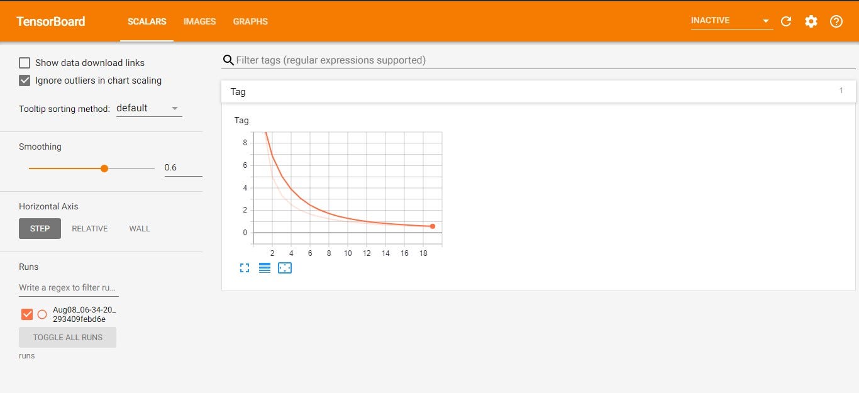Reload TensorBoard data with refresh icon
The image size is (859, 393).
[x=786, y=21]
